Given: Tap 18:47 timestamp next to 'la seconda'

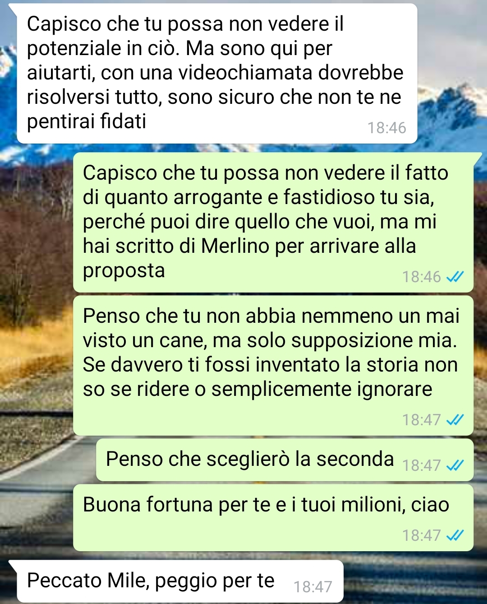Looking at the screenshot, I should point(421,465).
